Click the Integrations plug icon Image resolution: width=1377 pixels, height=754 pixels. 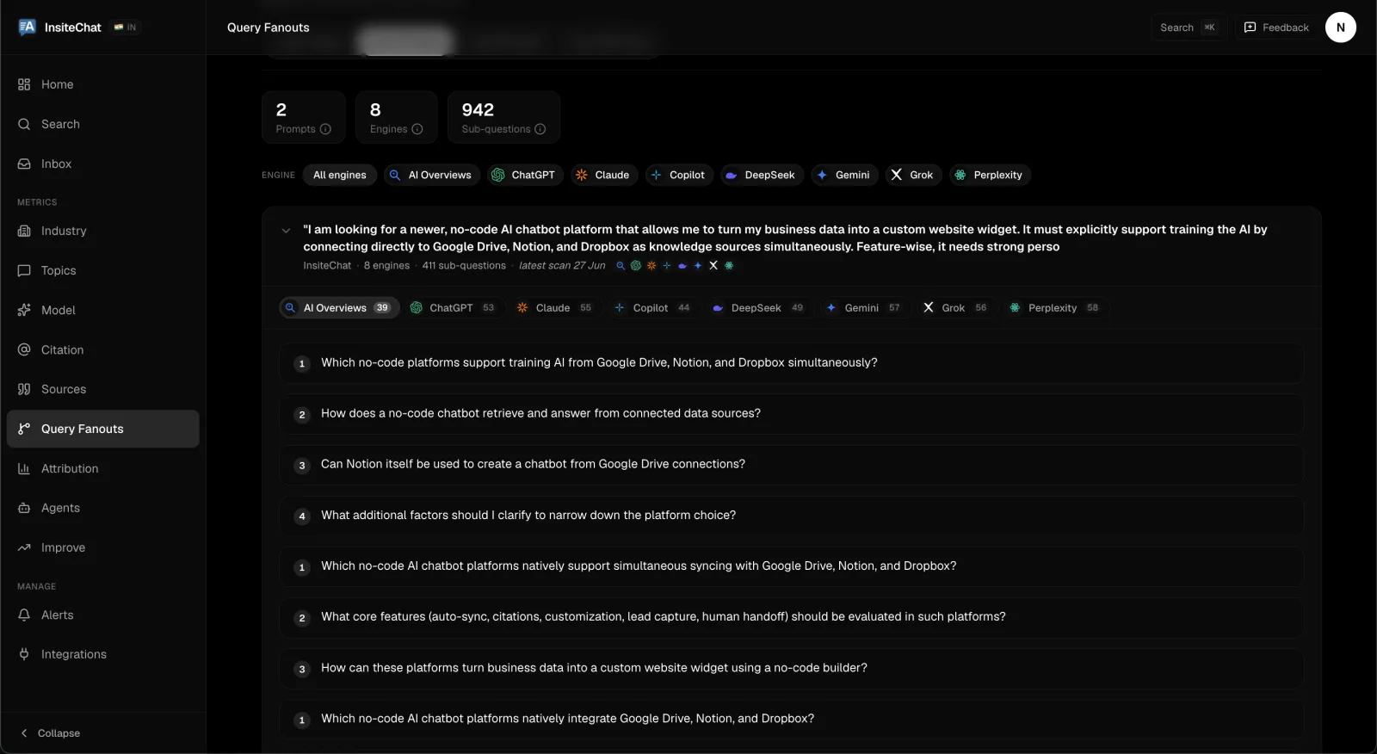pos(24,654)
